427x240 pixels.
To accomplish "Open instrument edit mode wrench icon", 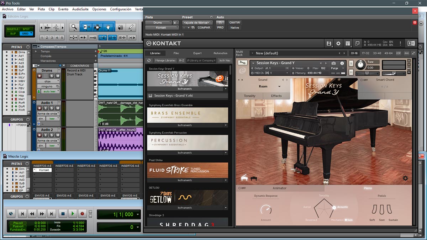I will [x=242, y=63].
